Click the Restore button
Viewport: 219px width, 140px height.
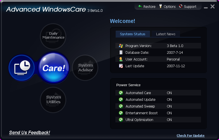147,6
